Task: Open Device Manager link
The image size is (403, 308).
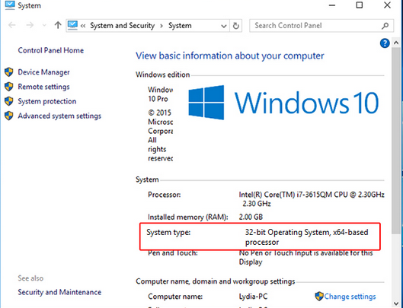Action: tap(43, 72)
